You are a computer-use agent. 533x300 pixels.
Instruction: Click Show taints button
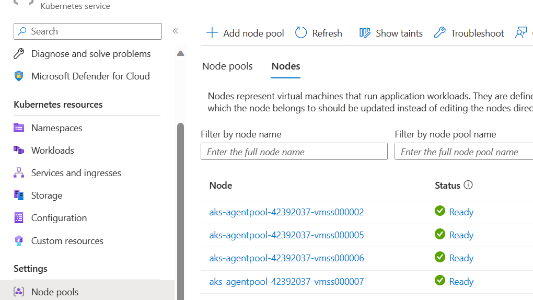[391, 33]
